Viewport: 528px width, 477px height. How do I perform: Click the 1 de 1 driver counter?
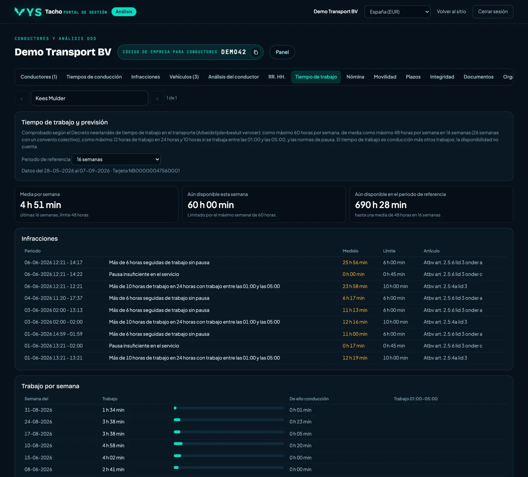tap(171, 98)
